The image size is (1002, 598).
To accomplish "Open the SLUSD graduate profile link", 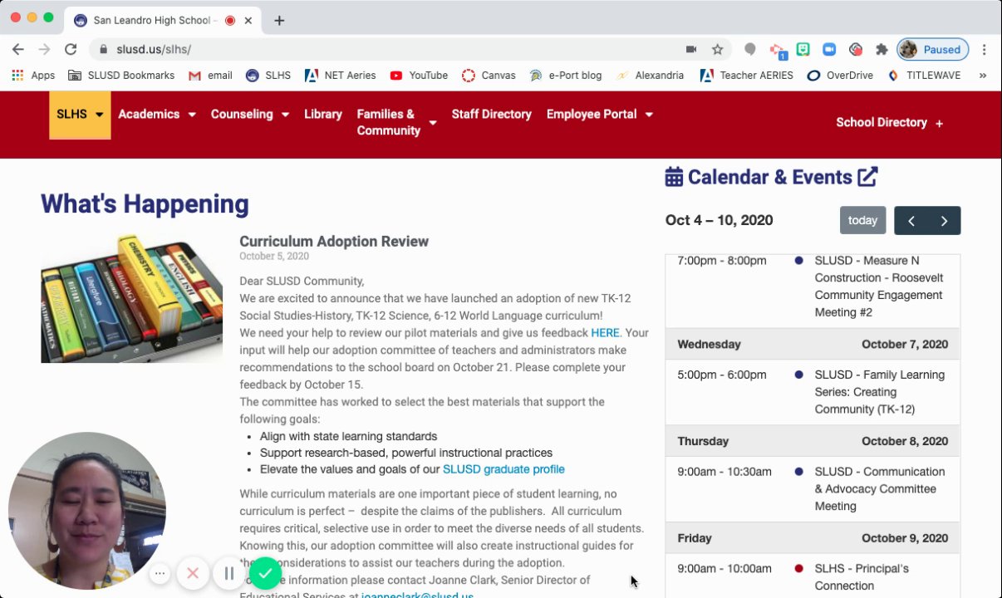I will (x=503, y=469).
